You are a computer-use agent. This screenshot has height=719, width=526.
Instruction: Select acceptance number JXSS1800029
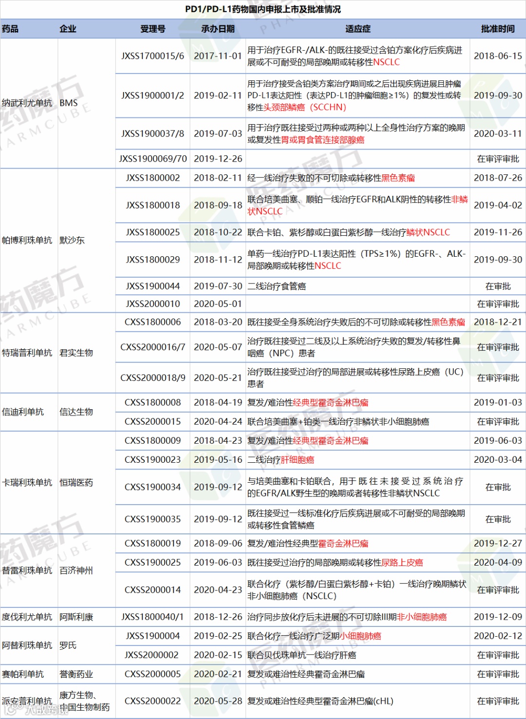tap(152, 260)
